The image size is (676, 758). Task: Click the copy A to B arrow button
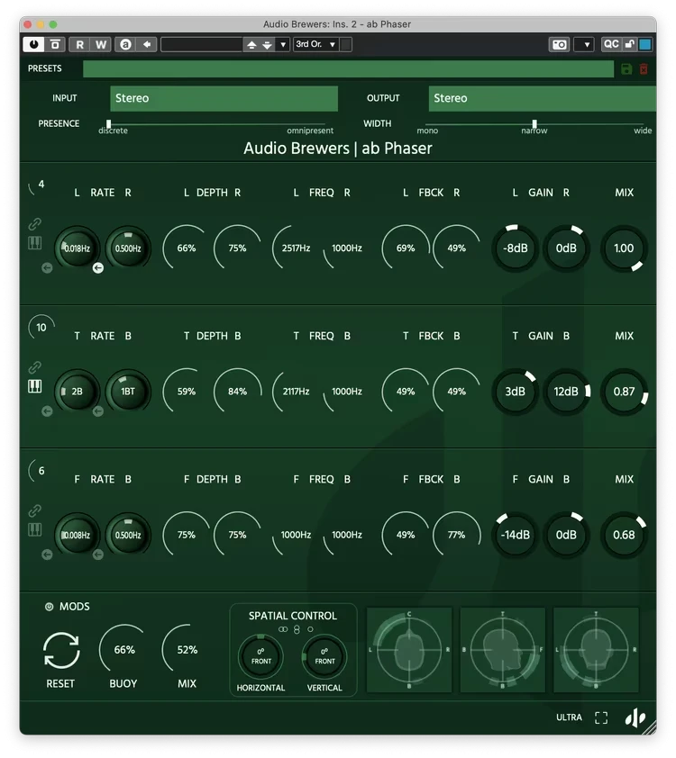click(x=147, y=44)
